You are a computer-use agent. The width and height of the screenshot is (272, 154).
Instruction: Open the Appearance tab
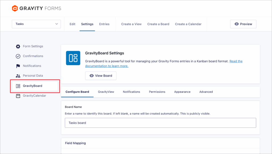coord(182,92)
